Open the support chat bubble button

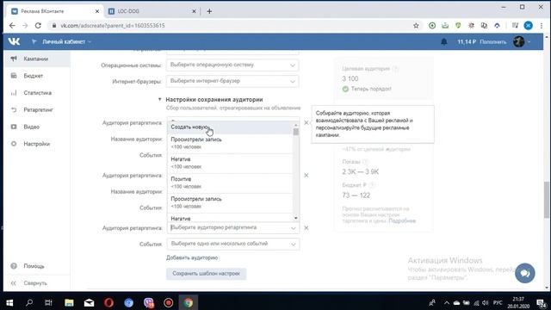coord(525,273)
